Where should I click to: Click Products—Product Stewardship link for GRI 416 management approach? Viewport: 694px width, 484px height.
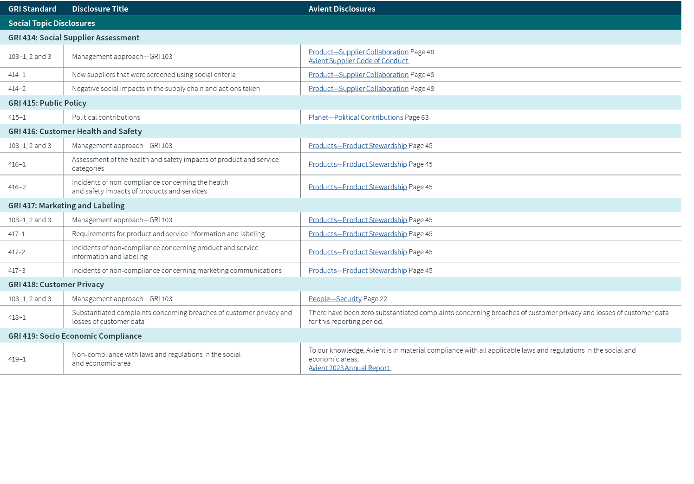[357, 145]
